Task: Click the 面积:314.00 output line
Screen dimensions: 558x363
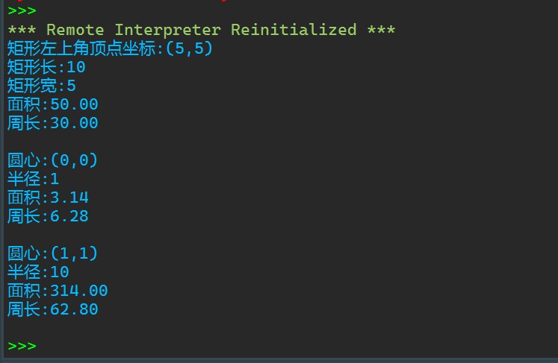Action: click(58, 291)
